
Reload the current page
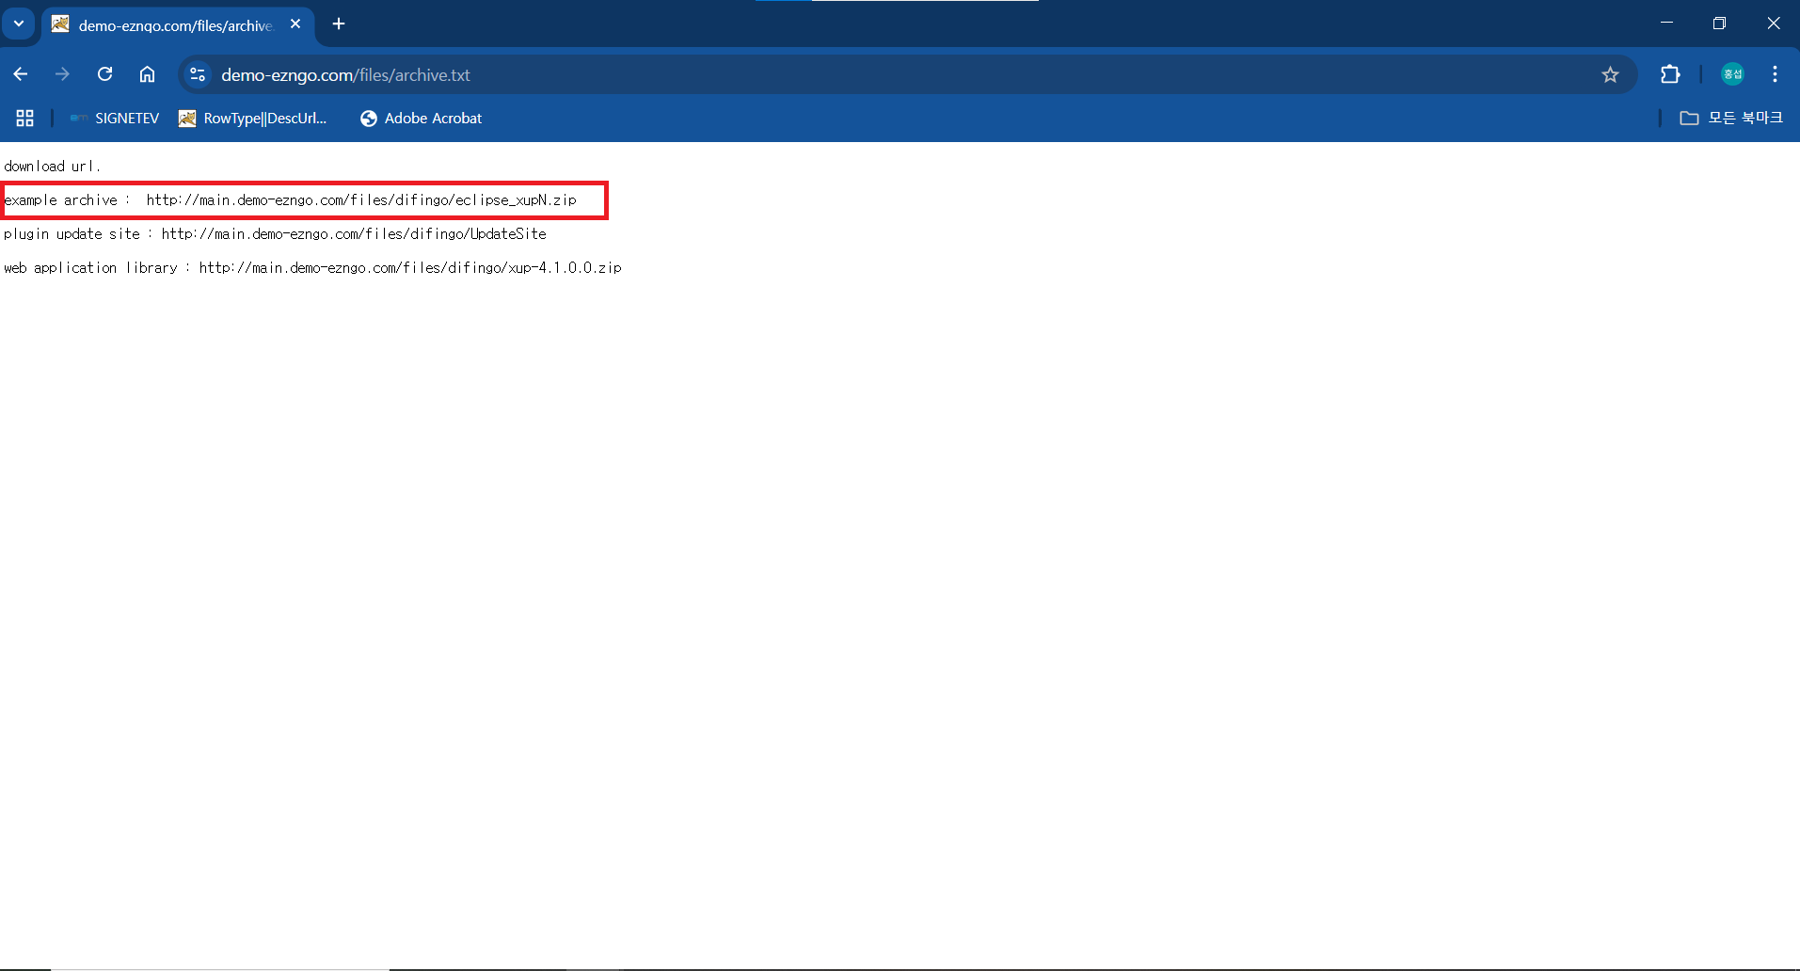[104, 74]
